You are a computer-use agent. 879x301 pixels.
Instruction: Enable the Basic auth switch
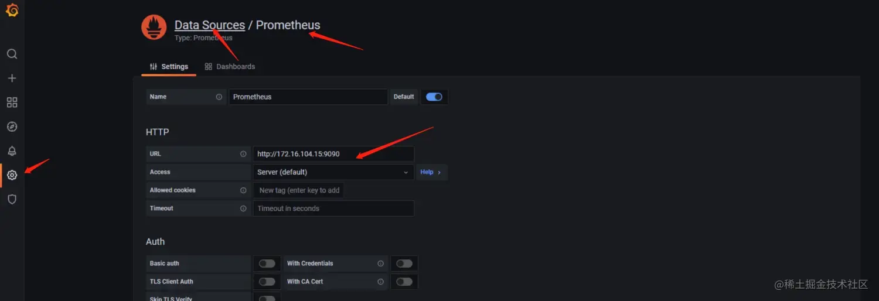point(267,264)
